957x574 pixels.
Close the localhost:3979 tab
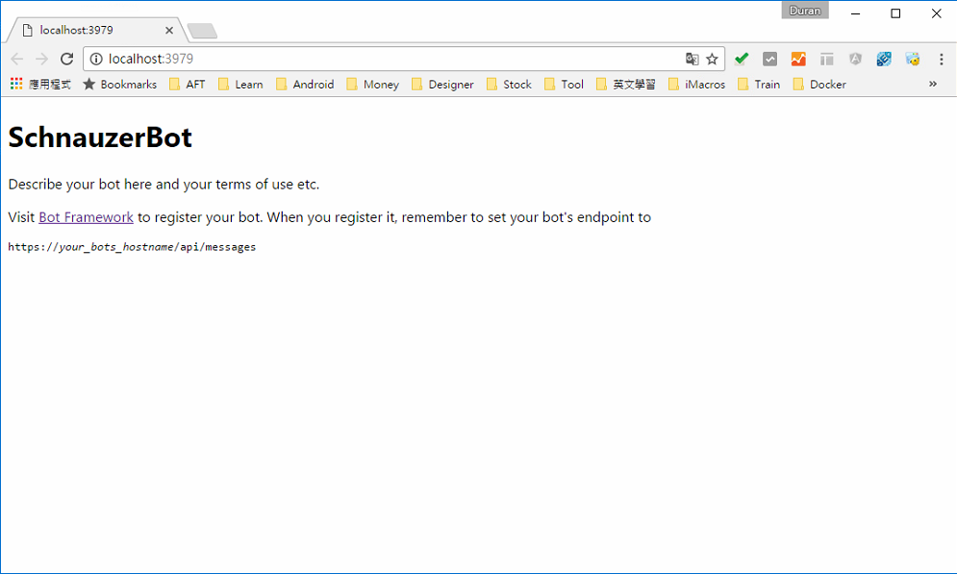pos(169,30)
